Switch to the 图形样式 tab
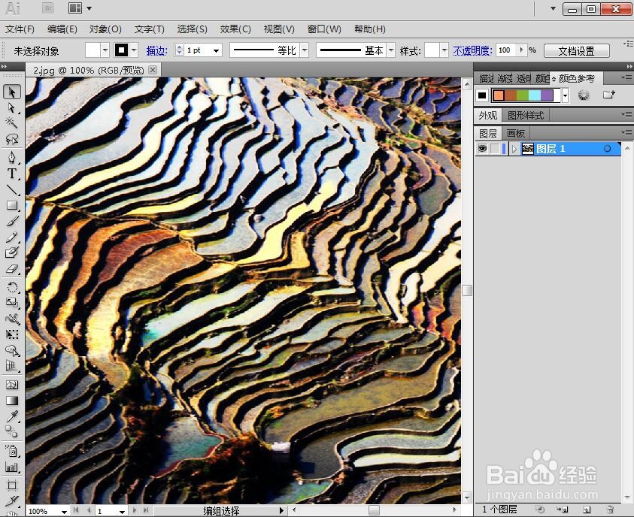This screenshot has width=634, height=517. click(525, 116)
